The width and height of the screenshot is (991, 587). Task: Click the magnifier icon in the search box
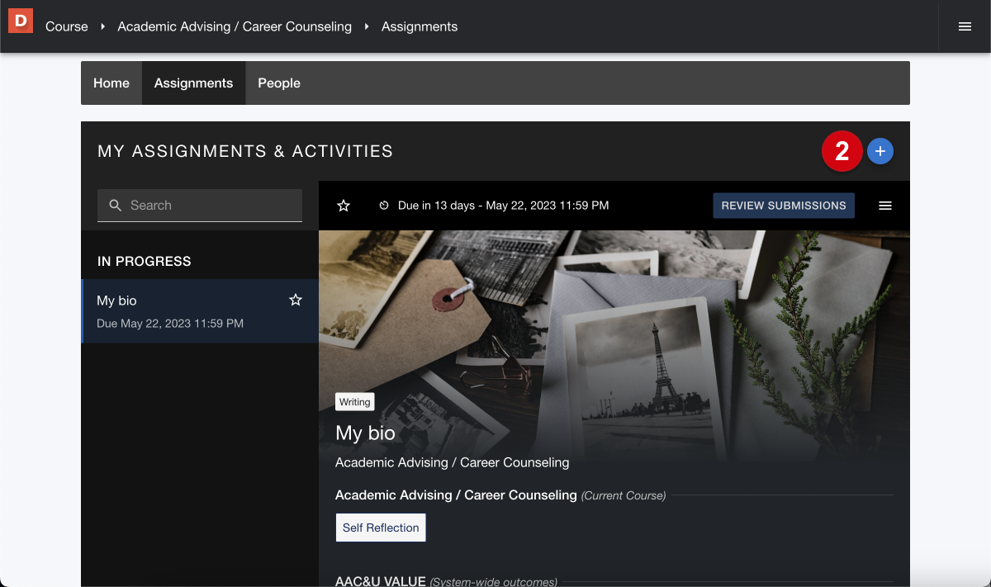(x=115, y=205)
